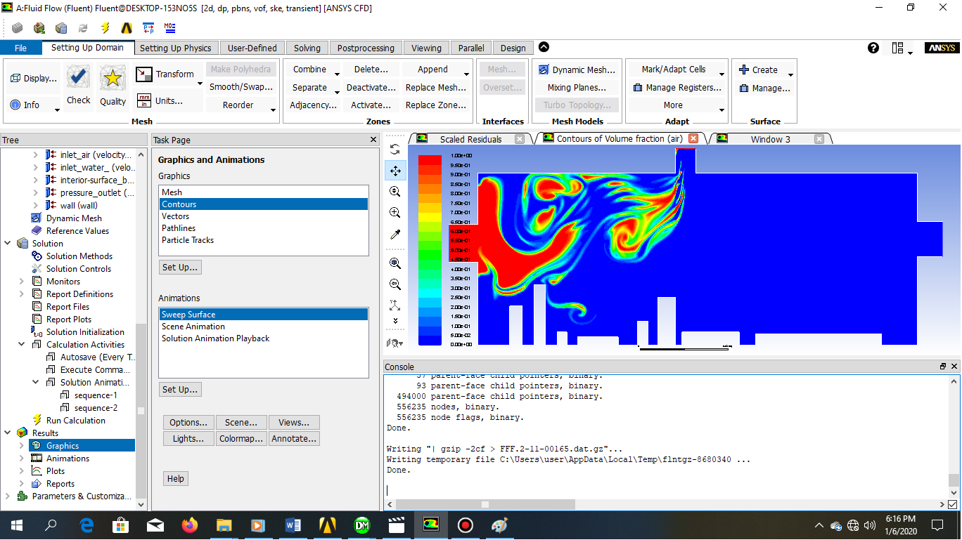Expand more graphics toolbar tools chevron
The height and width of the screenshot is (540, 962).
coord(395,321)
